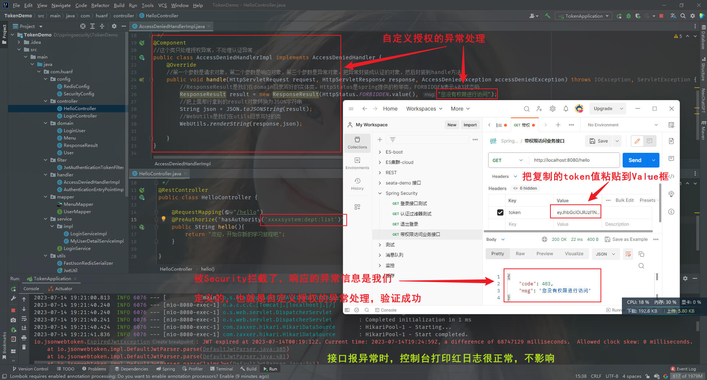Click Postman user avatar icon
The height and width of the screenshot is (380, 707).
[x=580, y=109]
